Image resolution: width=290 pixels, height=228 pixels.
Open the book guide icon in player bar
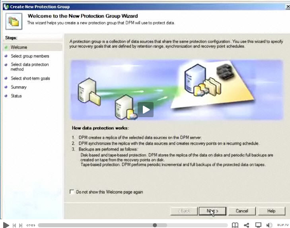(x=235, y=225)
